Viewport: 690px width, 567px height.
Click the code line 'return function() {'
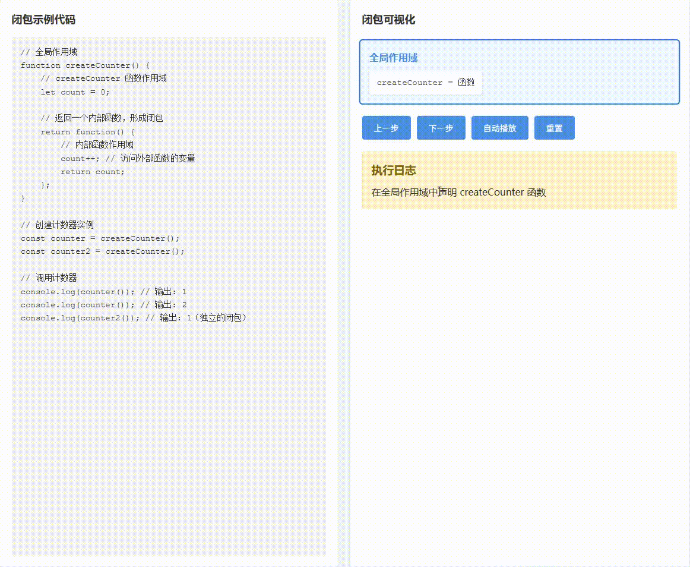coord(87,132)
